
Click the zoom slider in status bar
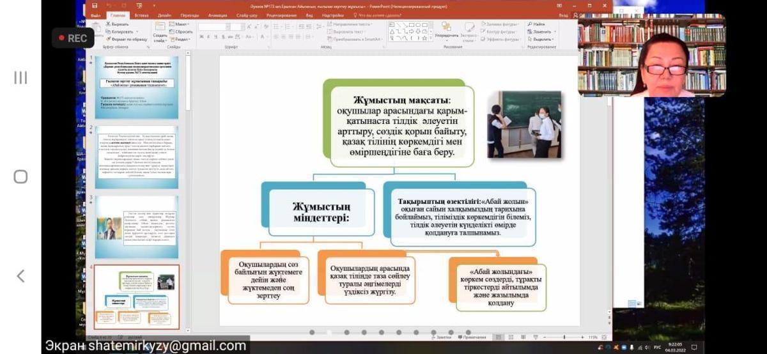[x=564, y=337]
